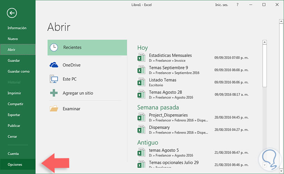Click the recent files list scrollbar thumb

[265, 66]
